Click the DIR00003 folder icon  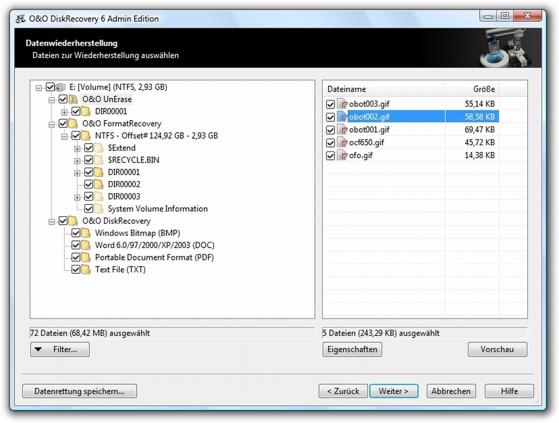[x=99, y=197]
